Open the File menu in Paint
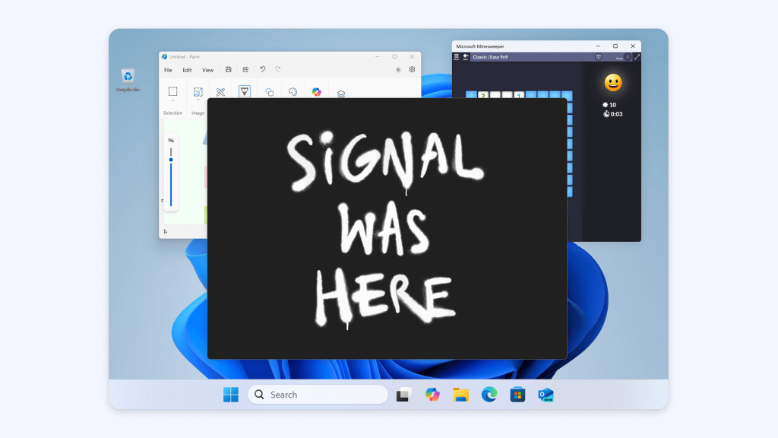778x438 pixels. coord(167,70)
